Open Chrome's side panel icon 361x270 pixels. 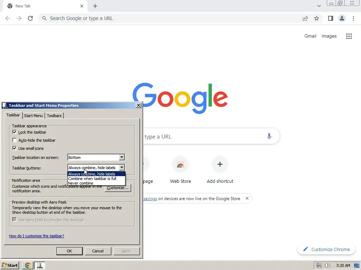point(331,18)
